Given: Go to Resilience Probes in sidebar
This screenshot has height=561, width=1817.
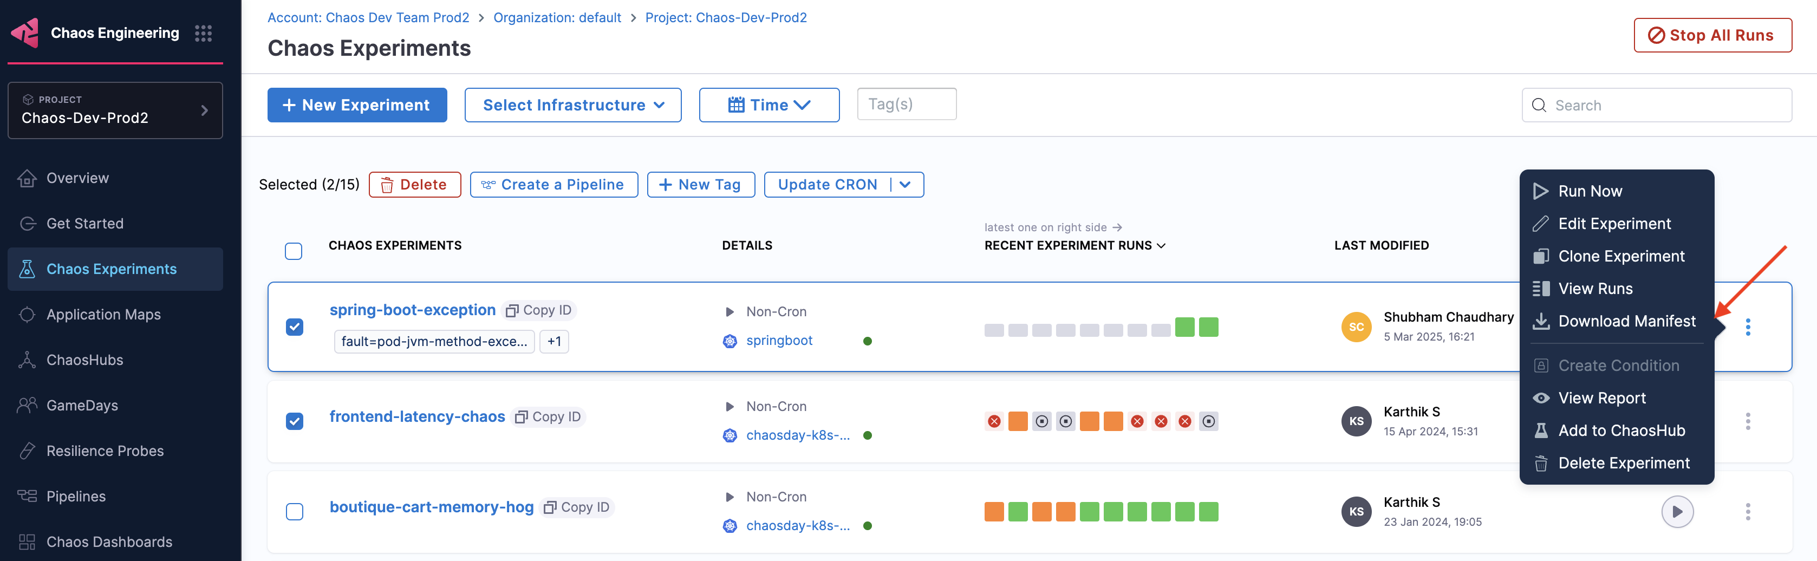Looking at the screenshot, I should [105, 451].
